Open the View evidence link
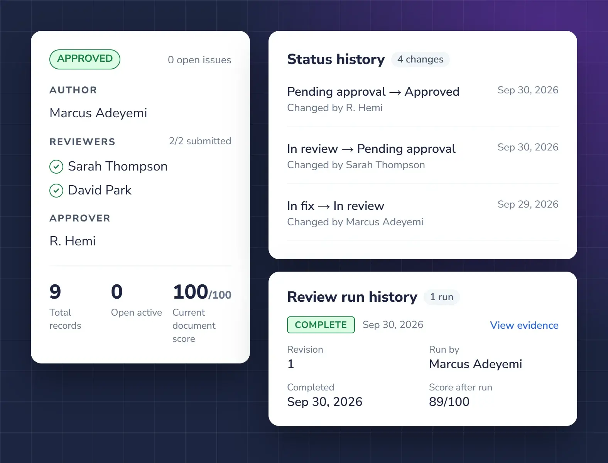 pos(524,325)
